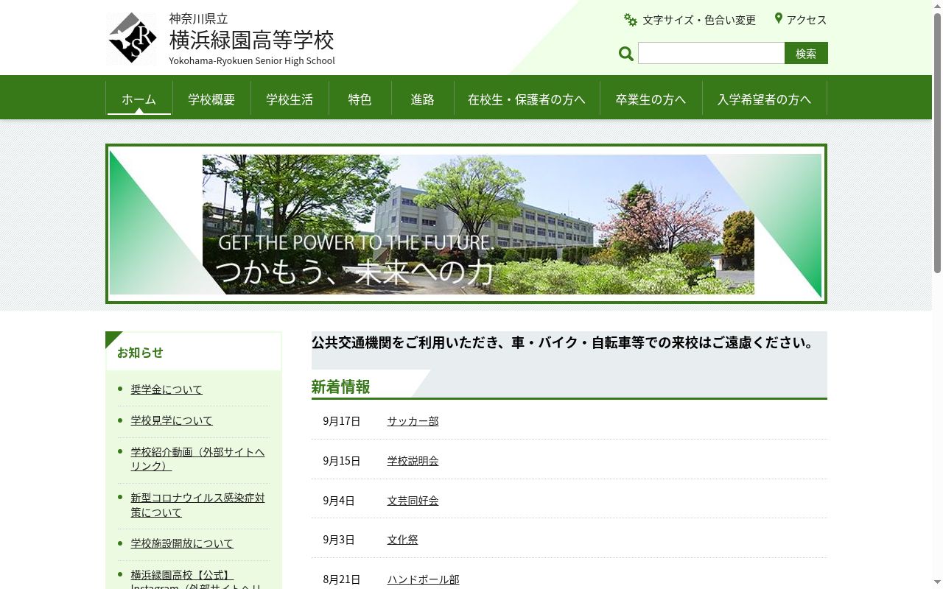Open the ホーム menu tab
The height and width of the screenshot is (589, 943).
point(139,99)
